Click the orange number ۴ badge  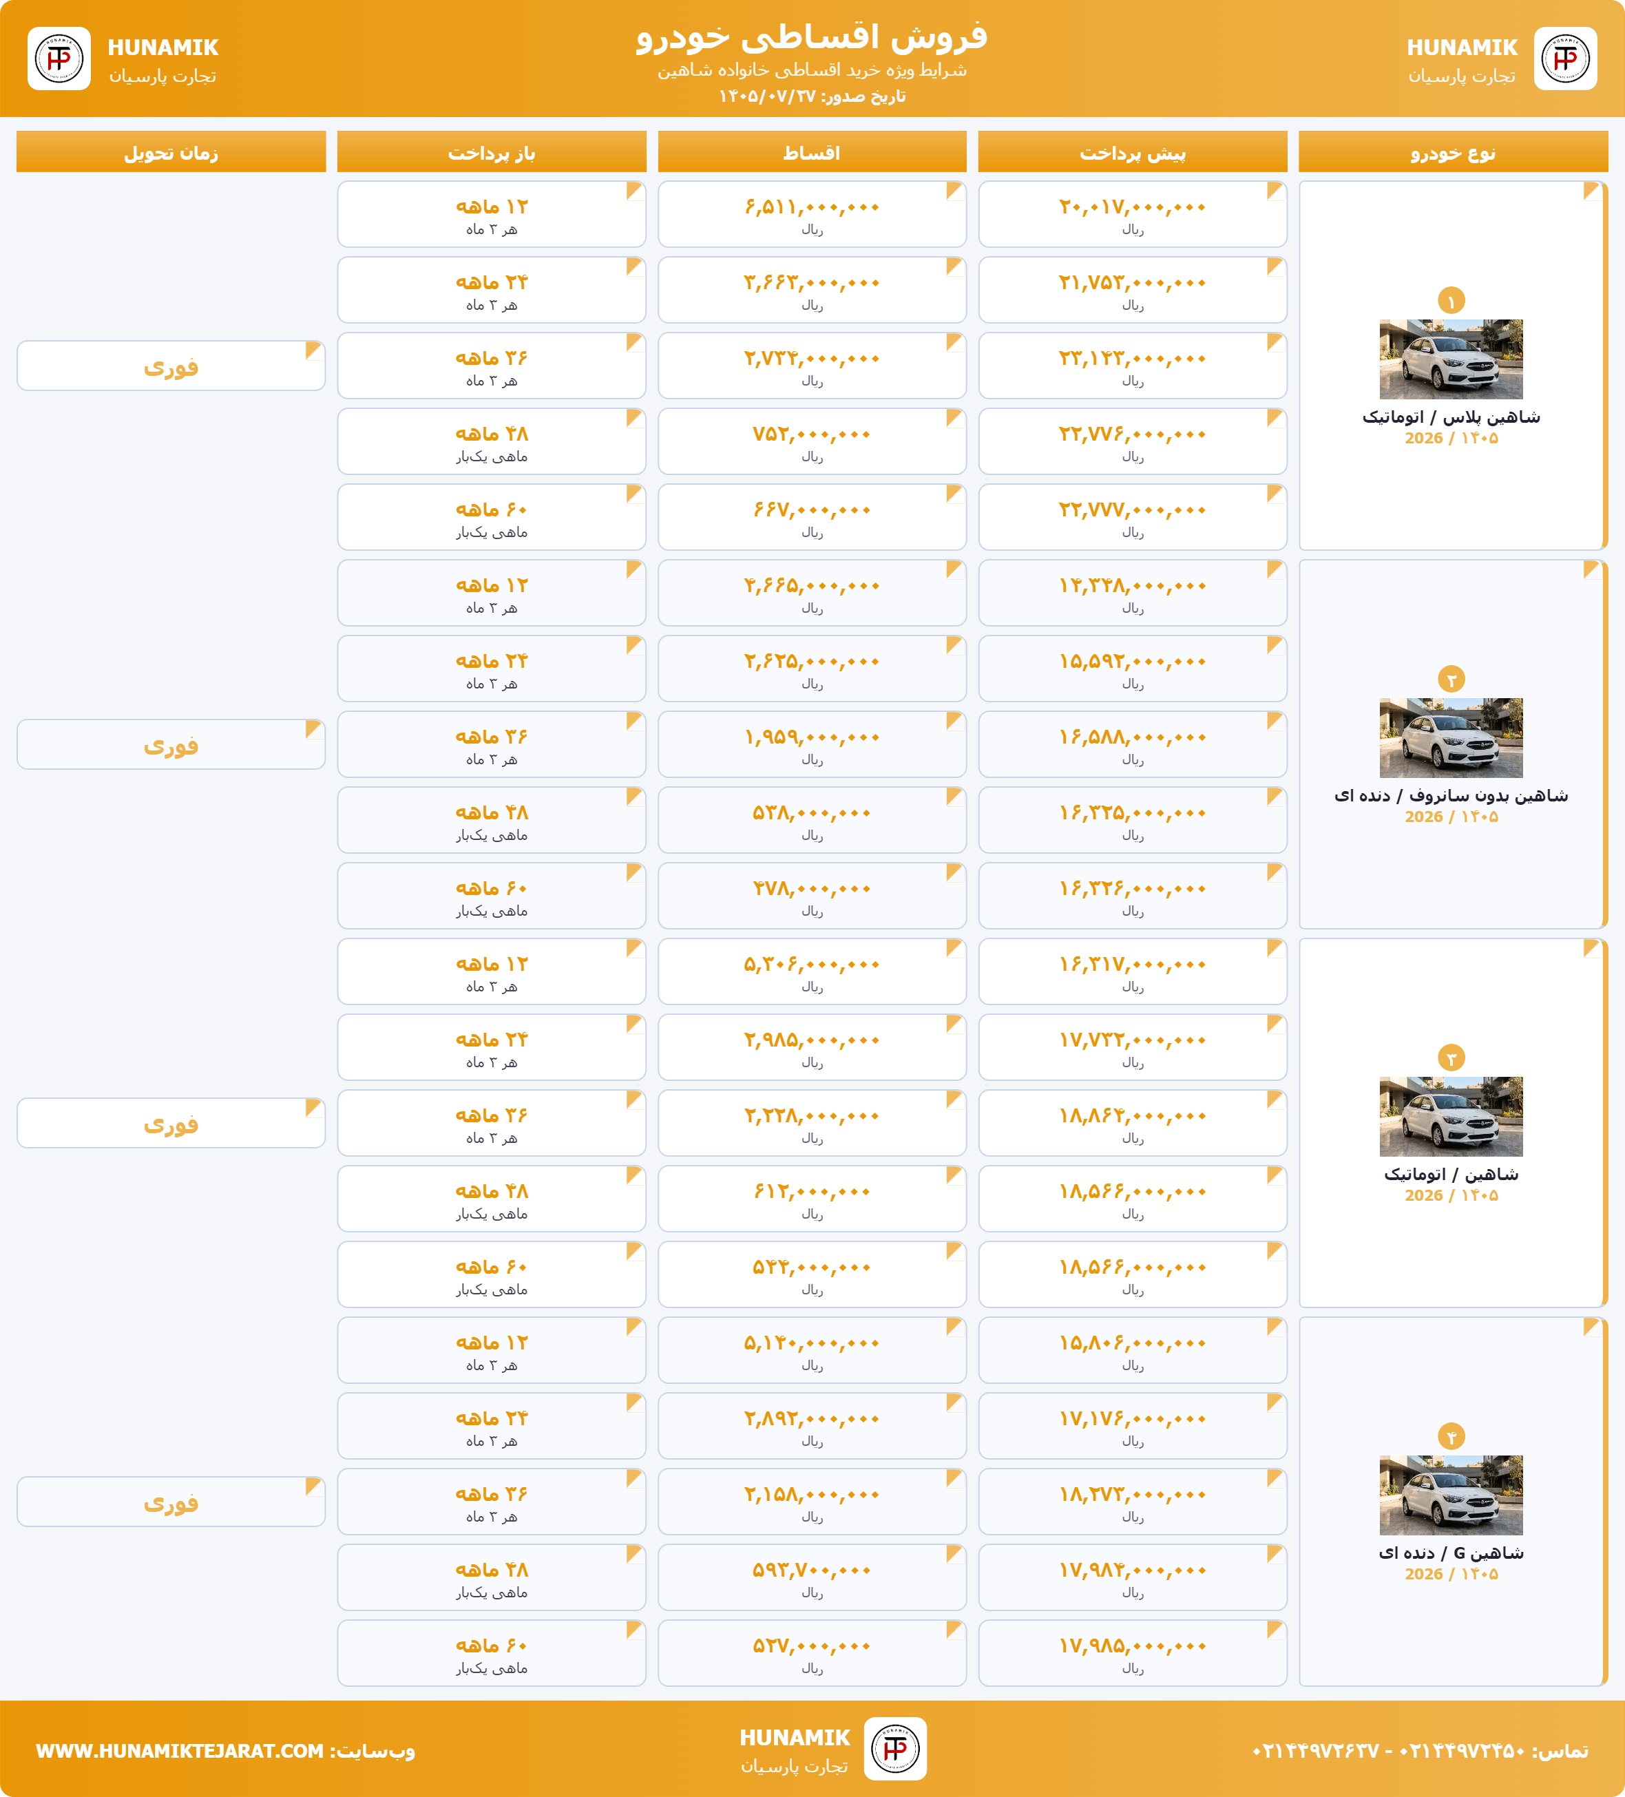[x=1451, y=1437]
